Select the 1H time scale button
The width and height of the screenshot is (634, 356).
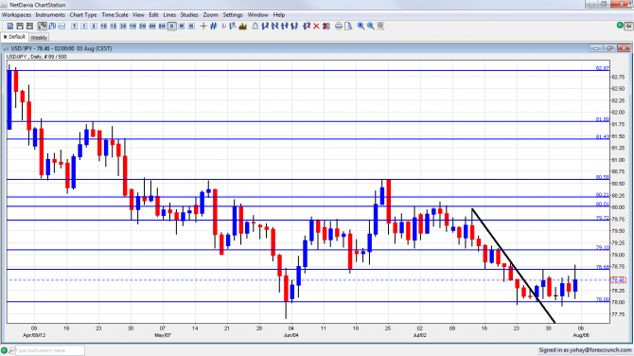[x=132, y=27]
